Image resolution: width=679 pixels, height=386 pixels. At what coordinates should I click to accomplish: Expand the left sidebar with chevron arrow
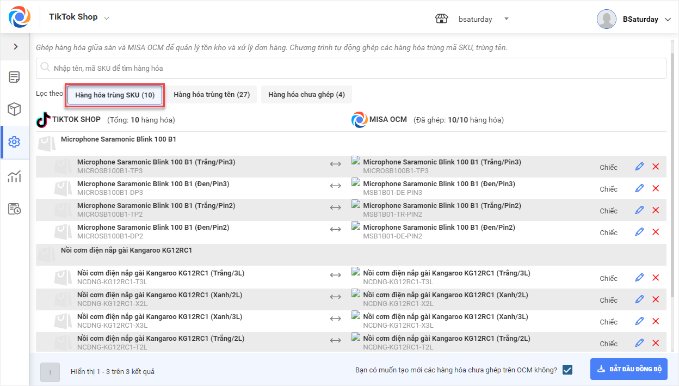[x=15, y=47]
